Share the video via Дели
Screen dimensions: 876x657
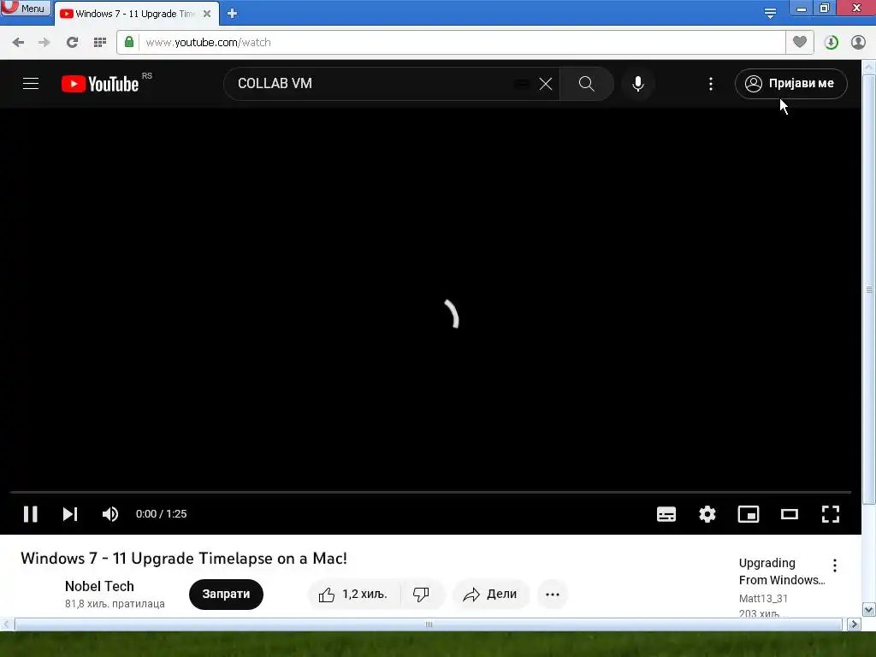click(490, 595)
